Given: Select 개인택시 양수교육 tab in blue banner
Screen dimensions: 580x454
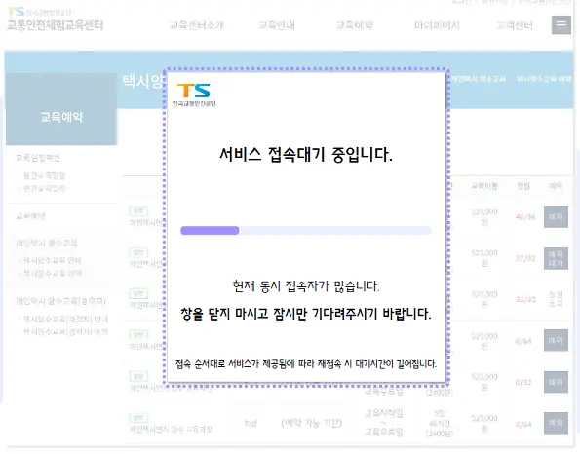Looking at the screenshot, I should (x=479, y=79).
